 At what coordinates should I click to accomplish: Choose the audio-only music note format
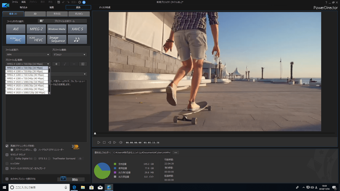(x=77, y=40)
